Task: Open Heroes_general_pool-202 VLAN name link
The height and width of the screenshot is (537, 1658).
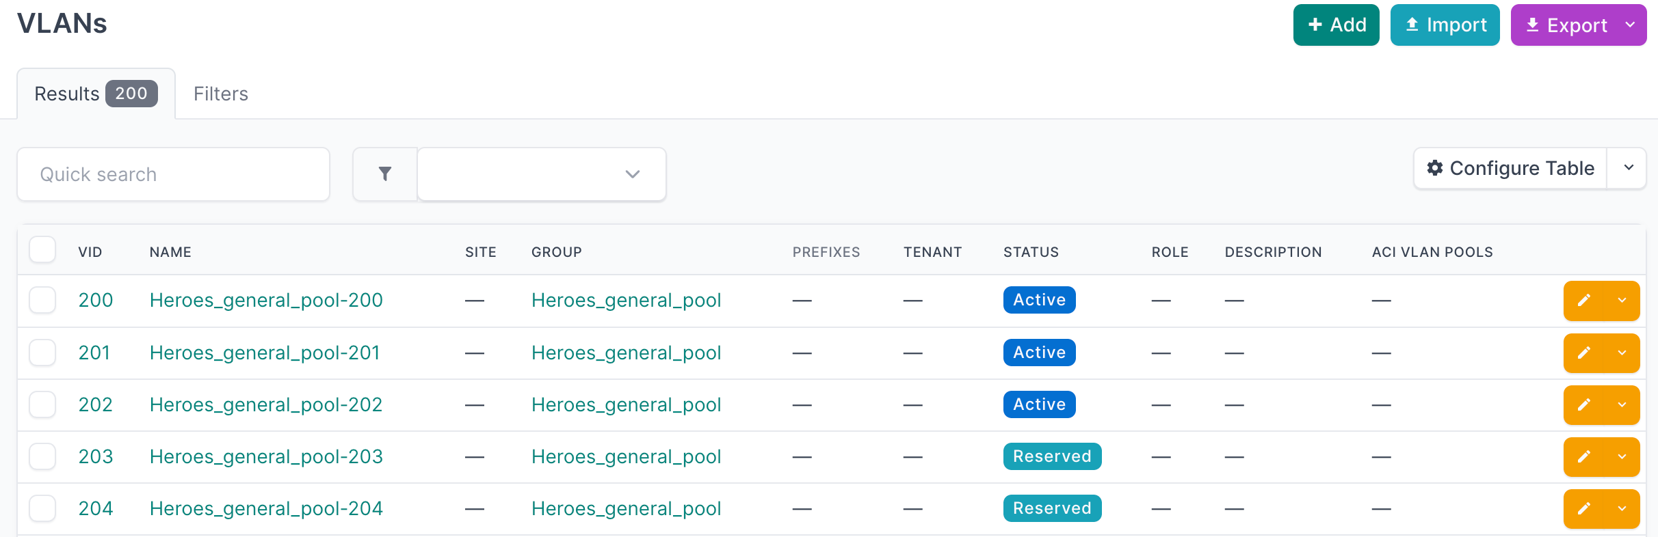Action: [266, 405]
